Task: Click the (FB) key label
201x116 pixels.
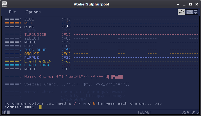Action: tap(66, 57)
